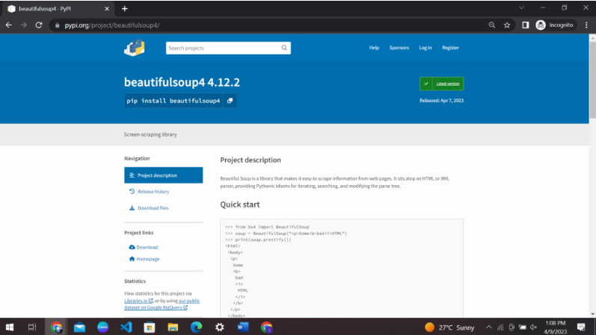This screenshot has width=596, height=335.
Task: Open the Homepage project link
Action: [147, 259]
